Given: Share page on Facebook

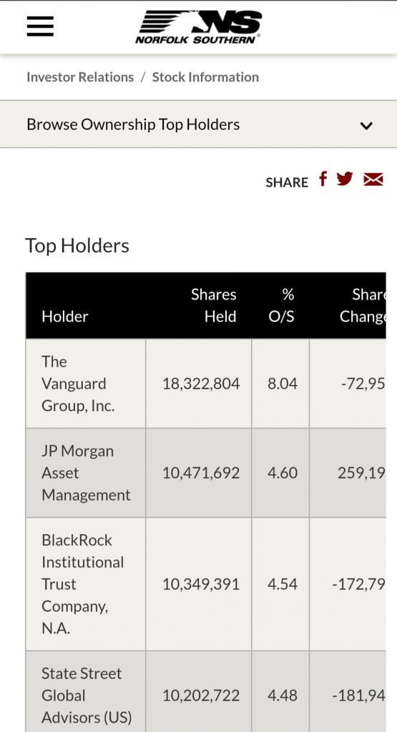Looking at the screenshot, I should tap(323, 179).
